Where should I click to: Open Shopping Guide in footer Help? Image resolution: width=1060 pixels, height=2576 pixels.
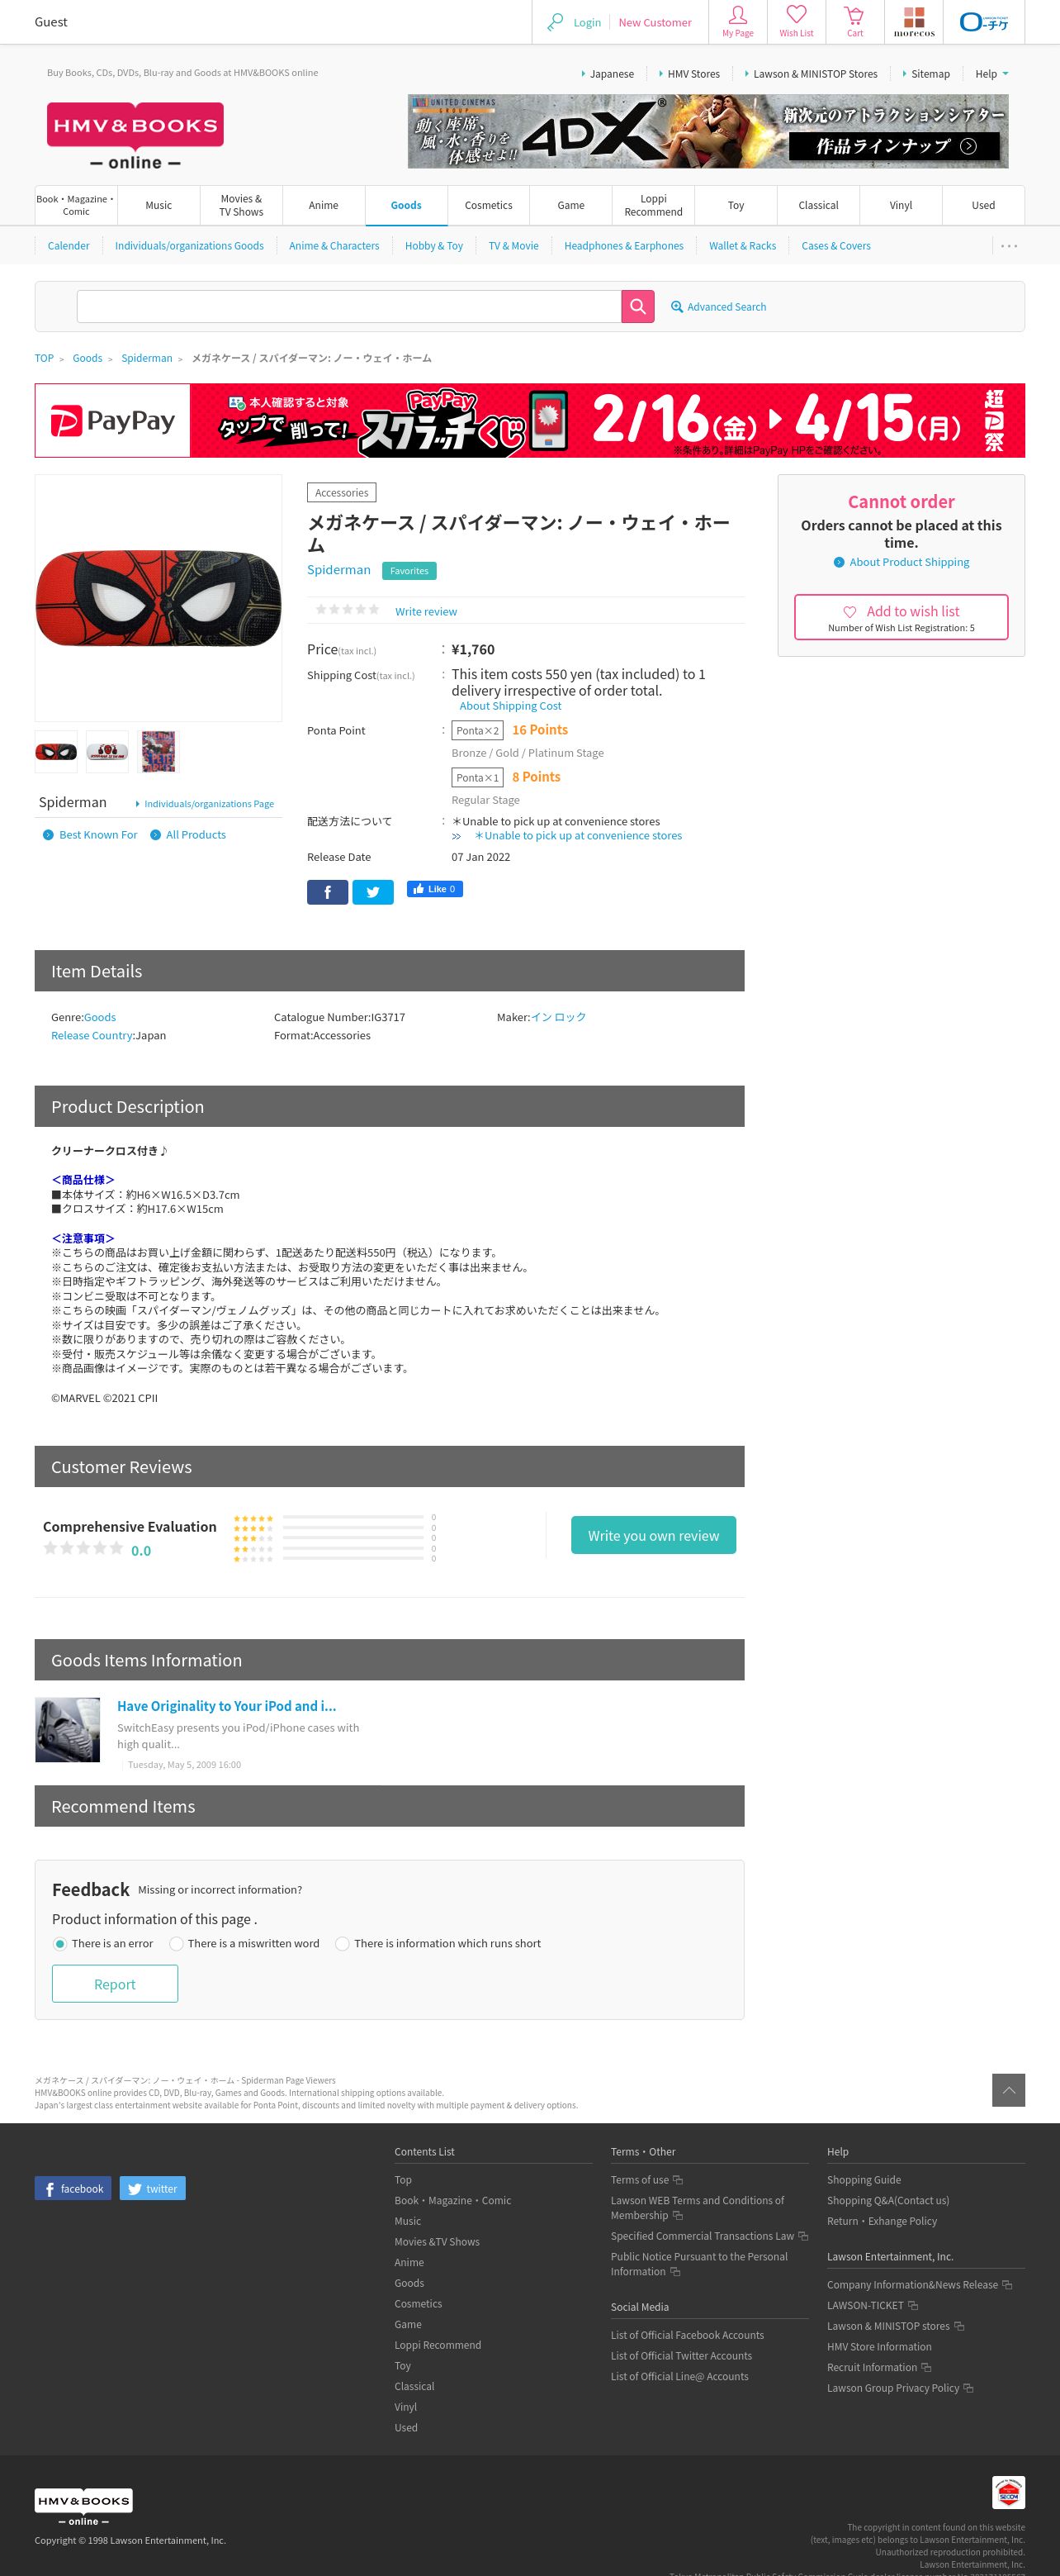[x=864, y=2180]
